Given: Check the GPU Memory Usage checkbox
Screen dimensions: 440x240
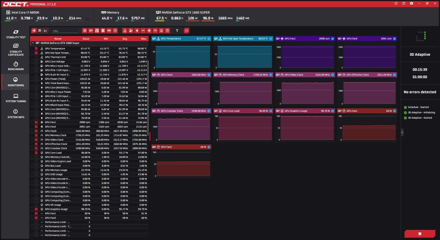Looking at the screenshot, I should [36, 170].
